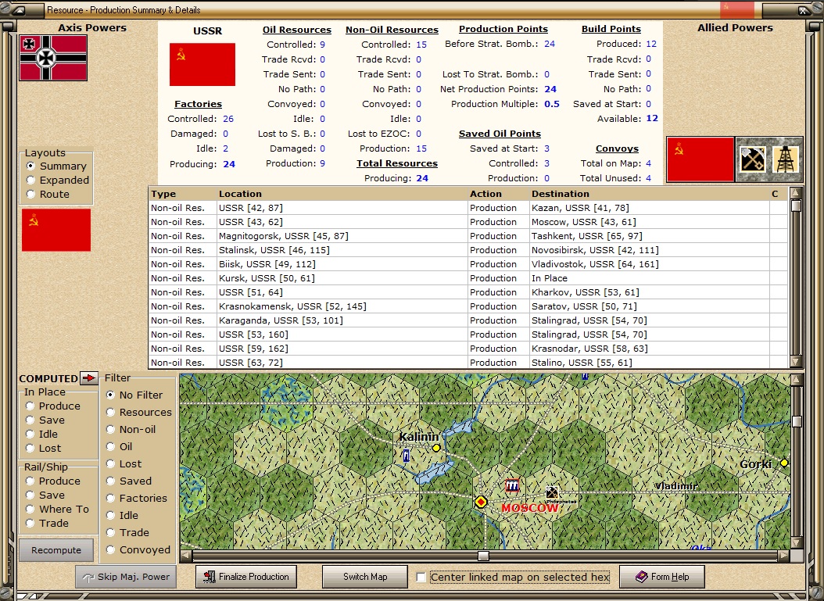Click the resource icon east of Moscow
The height and width of the screenshot is (601, 824).
tap(551, 492)
